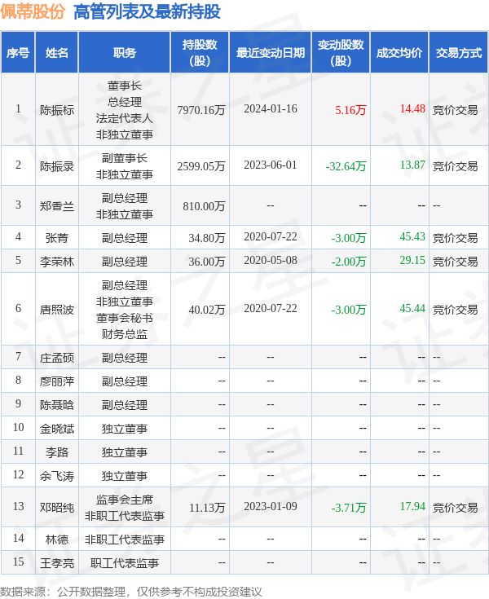Image resolution: width=489 pixels, height=599 pixels.
Task: Click the average price 29.15
Action: pos(412,261)
